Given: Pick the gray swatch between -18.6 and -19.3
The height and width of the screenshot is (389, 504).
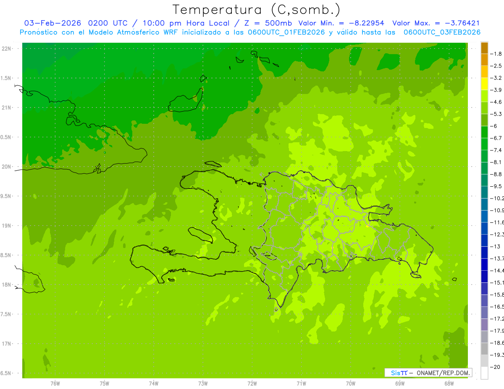Looking at the screenshot, I should pyautogui.click(x=484, y=349).
